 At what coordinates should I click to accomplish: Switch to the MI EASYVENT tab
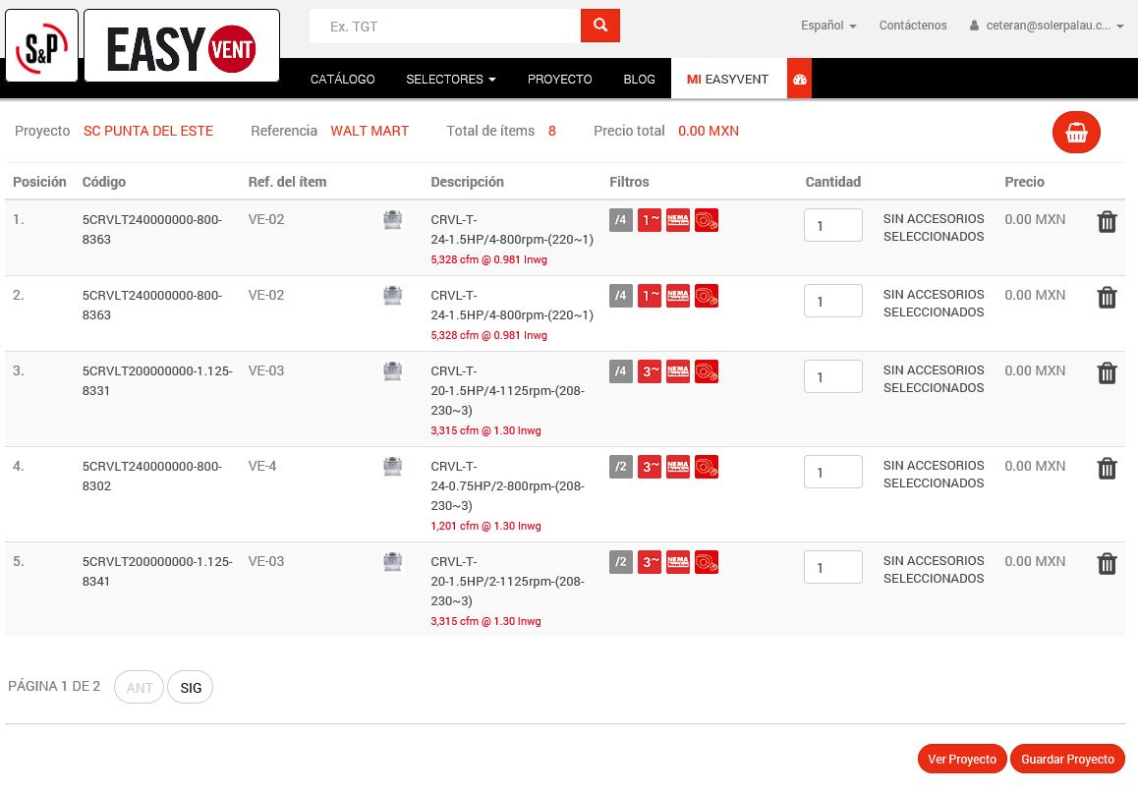[728, 80]
